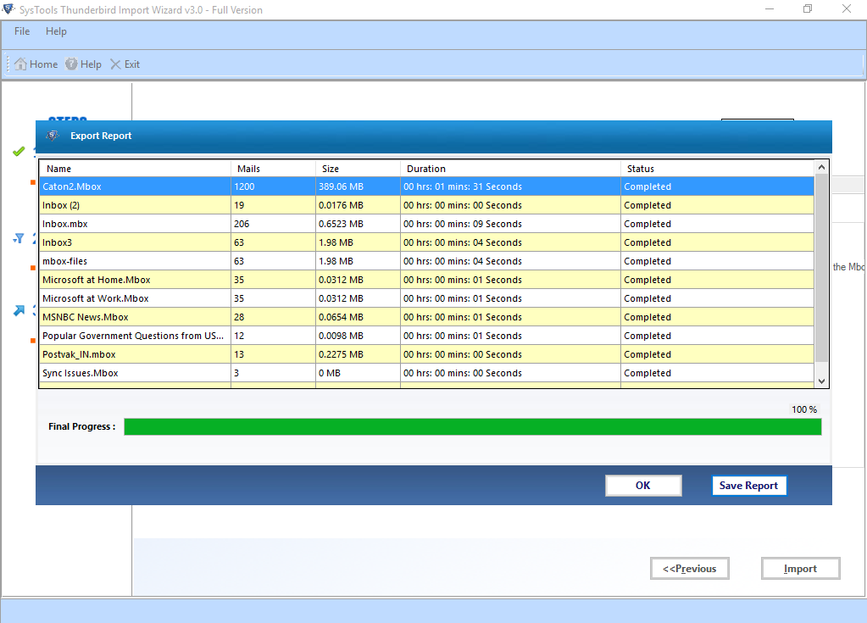
Task: Click the green Final Progress bar
Action: point(473,426)
